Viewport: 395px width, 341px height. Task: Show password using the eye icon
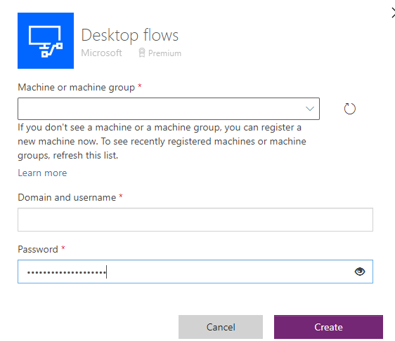pyautogui.click(x=360, y=272)
